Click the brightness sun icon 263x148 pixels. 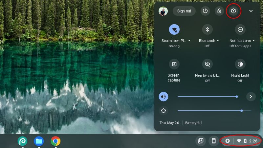164,111
